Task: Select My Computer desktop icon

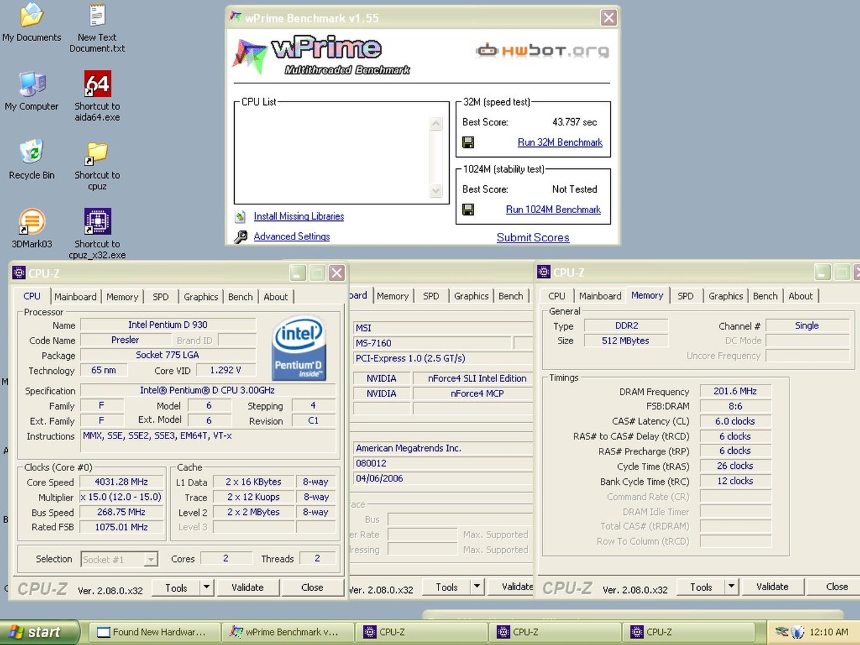Action: coord(32,84)
